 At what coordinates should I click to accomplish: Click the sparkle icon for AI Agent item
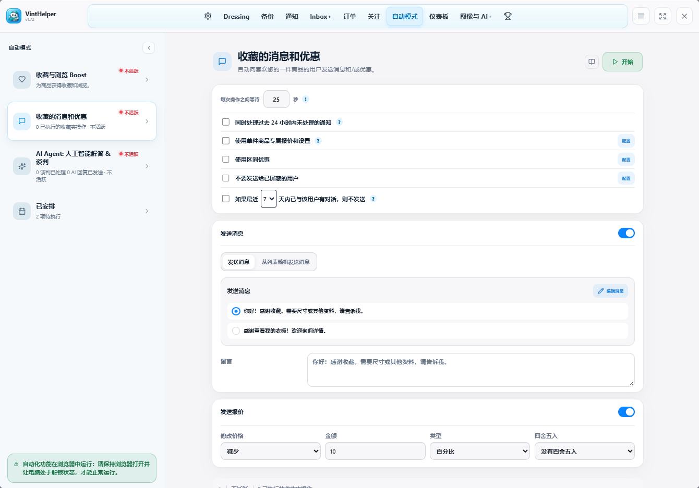click(x=22, y=166)
